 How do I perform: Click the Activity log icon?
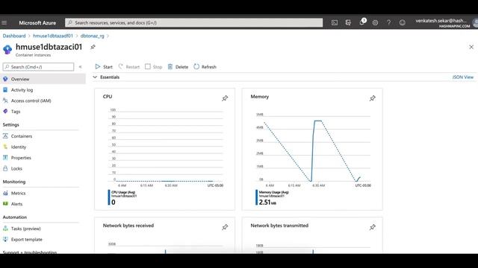pyautogui.click(x=5, y=90)
